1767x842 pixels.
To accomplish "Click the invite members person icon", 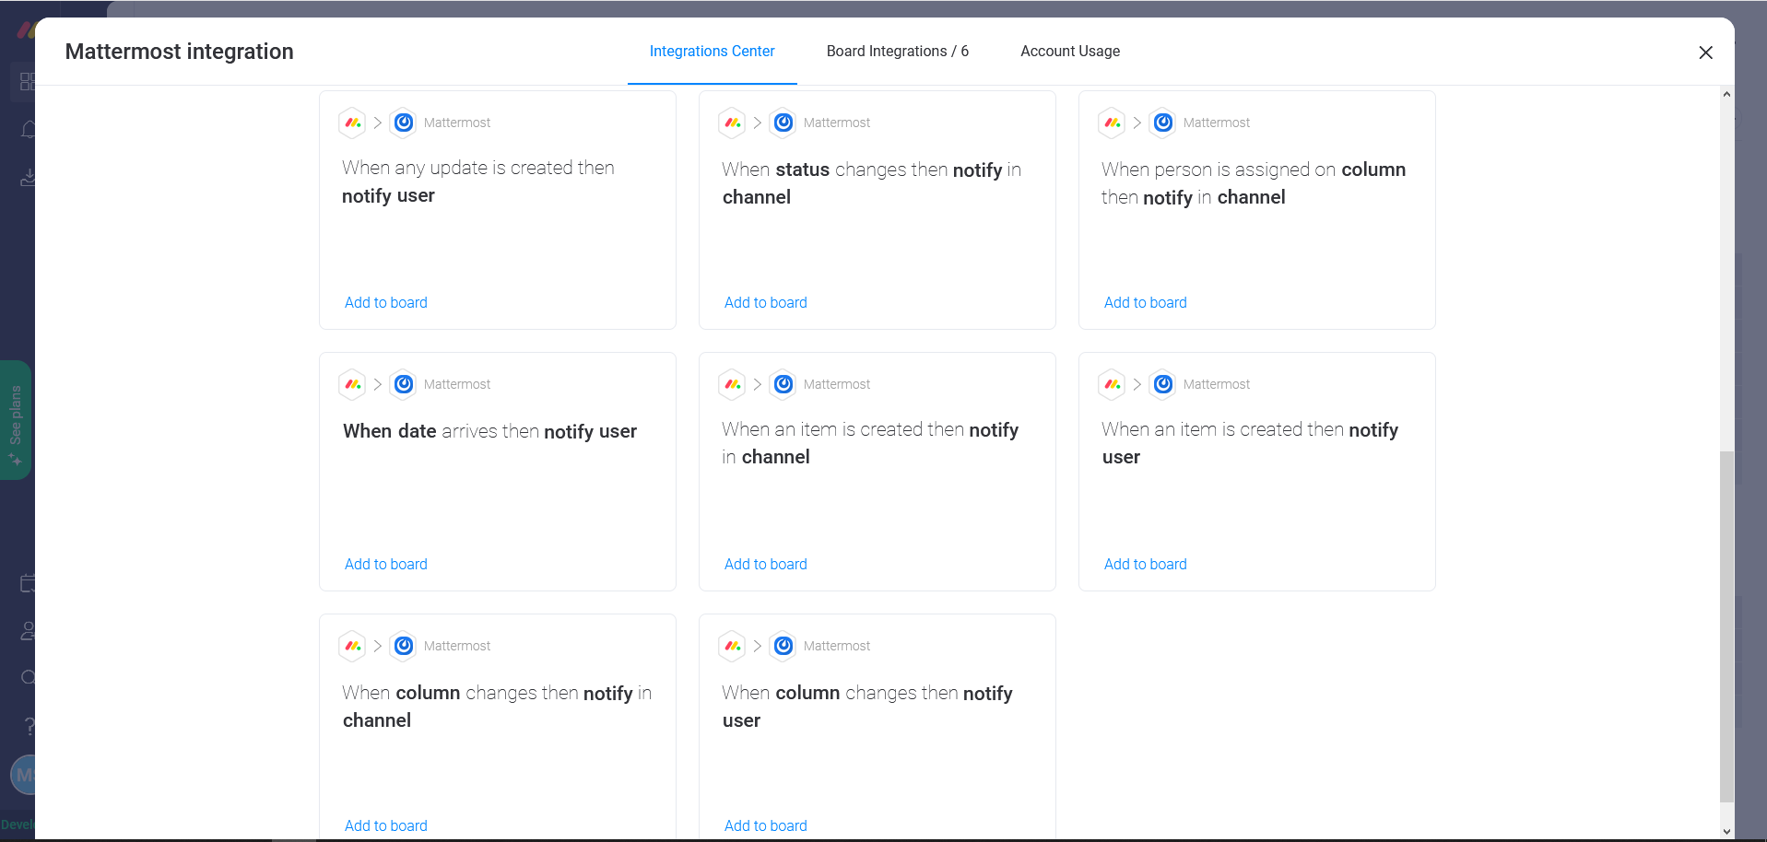I will pos(28,631).
